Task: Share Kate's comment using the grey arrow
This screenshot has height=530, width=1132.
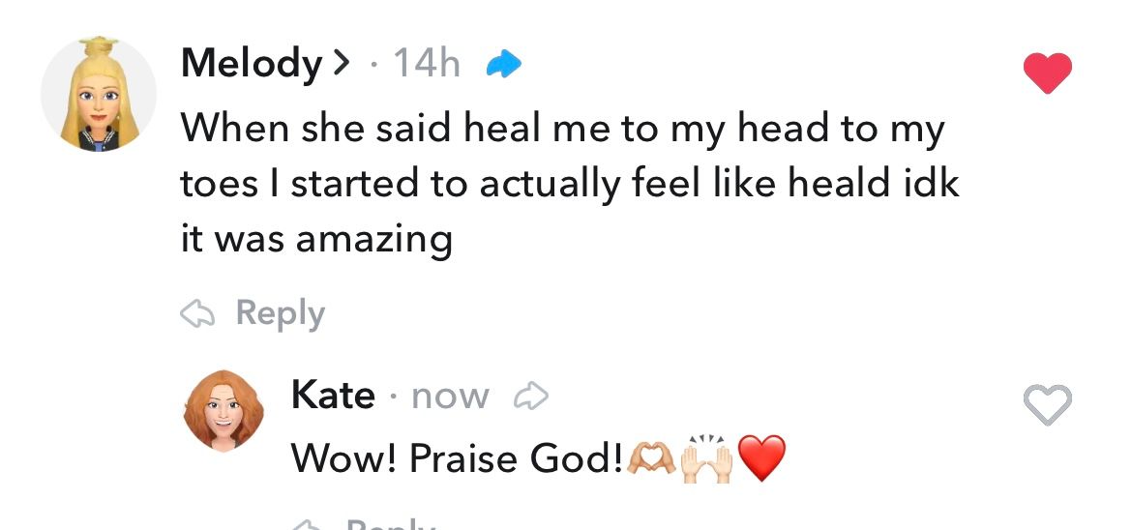Action: click(530, 397)
